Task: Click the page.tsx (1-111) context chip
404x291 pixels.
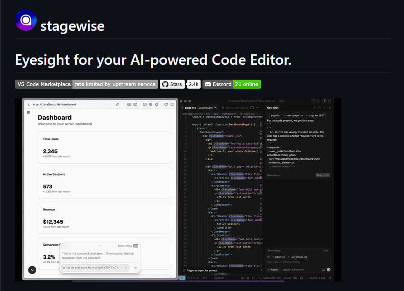Action: tap(316, 115)
